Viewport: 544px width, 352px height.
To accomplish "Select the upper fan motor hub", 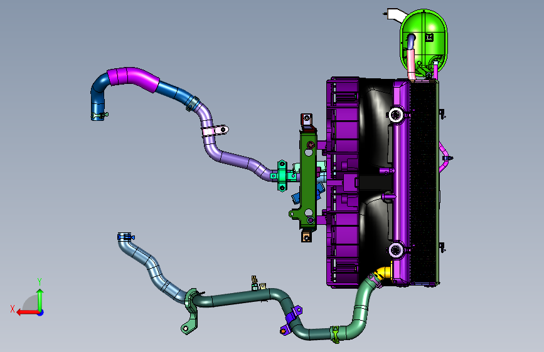I will [x=396, y=115].
